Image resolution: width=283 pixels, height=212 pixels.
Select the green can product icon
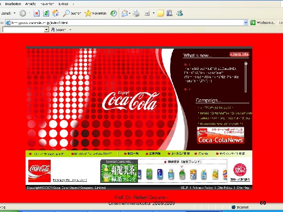click(149, 174)
